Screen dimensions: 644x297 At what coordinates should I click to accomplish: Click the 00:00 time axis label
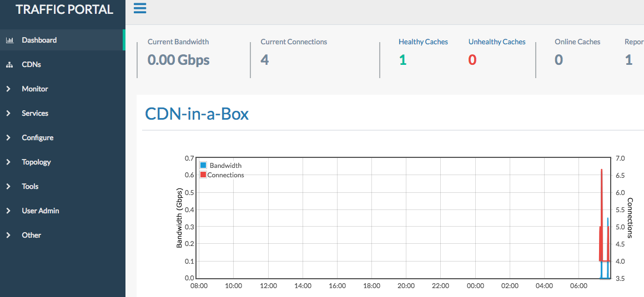[x=475, y=285]
